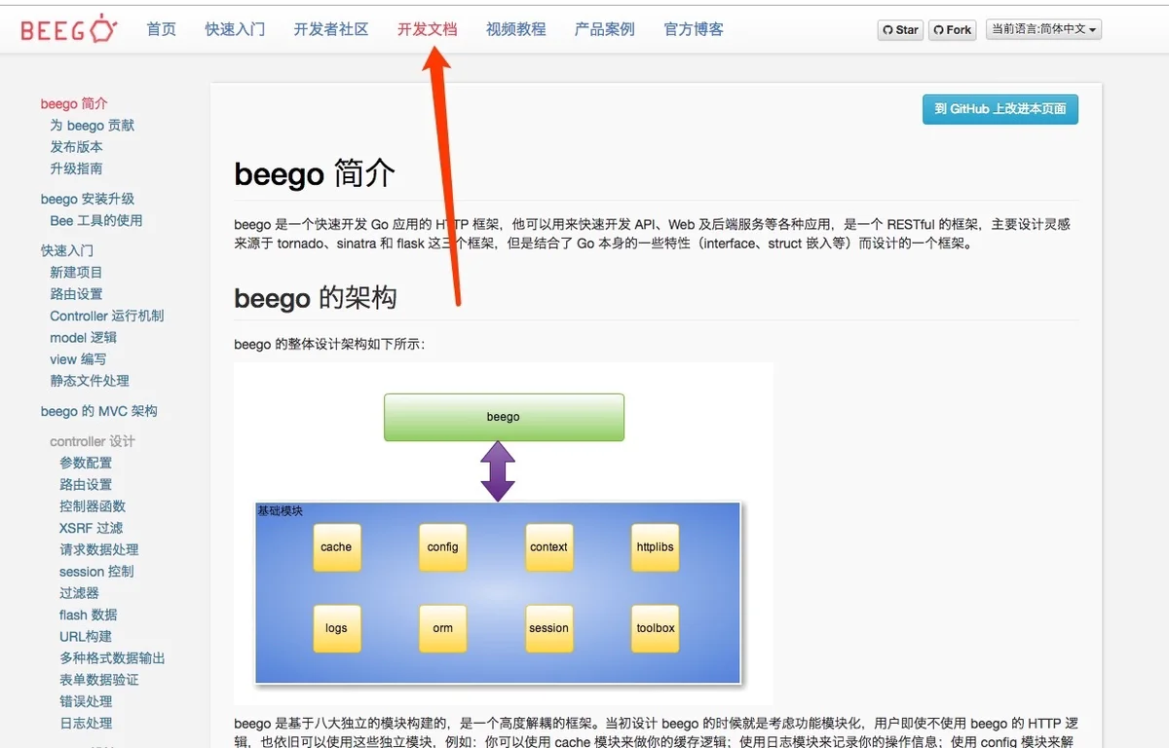This screenshot has height=748, width=1169.
Task: Open Bee 工具的使用 link
Action: click(96, 220)
